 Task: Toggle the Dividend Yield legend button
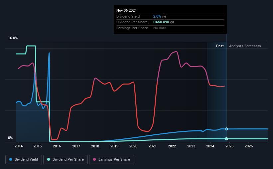[24, 160]
